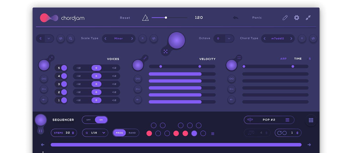The height and width of the screenshot is (153, 352).
Task: Expand the Octave dropdown
Action: (229, 38)
